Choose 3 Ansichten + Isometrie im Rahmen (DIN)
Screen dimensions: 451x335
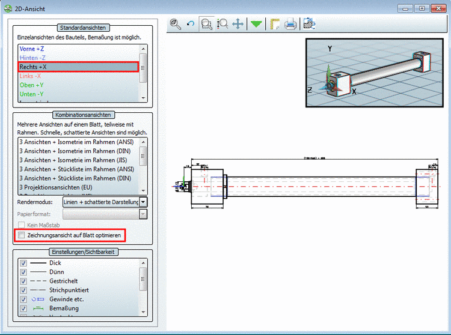click(78, 151)
